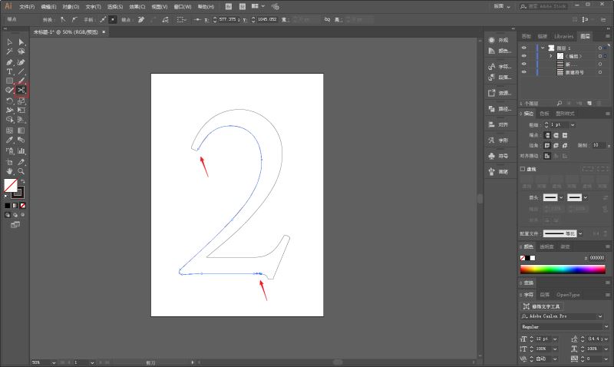Image resolution: width=614 pixels, height=367 pixels.
Task: Enable the 虚线 (dashed line) checkbox
Action: tap(523, 169)
